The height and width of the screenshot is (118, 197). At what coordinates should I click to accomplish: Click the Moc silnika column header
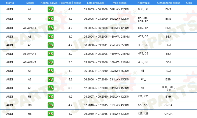(119, 3)
